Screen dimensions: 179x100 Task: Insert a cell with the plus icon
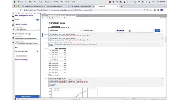(45, 18)
